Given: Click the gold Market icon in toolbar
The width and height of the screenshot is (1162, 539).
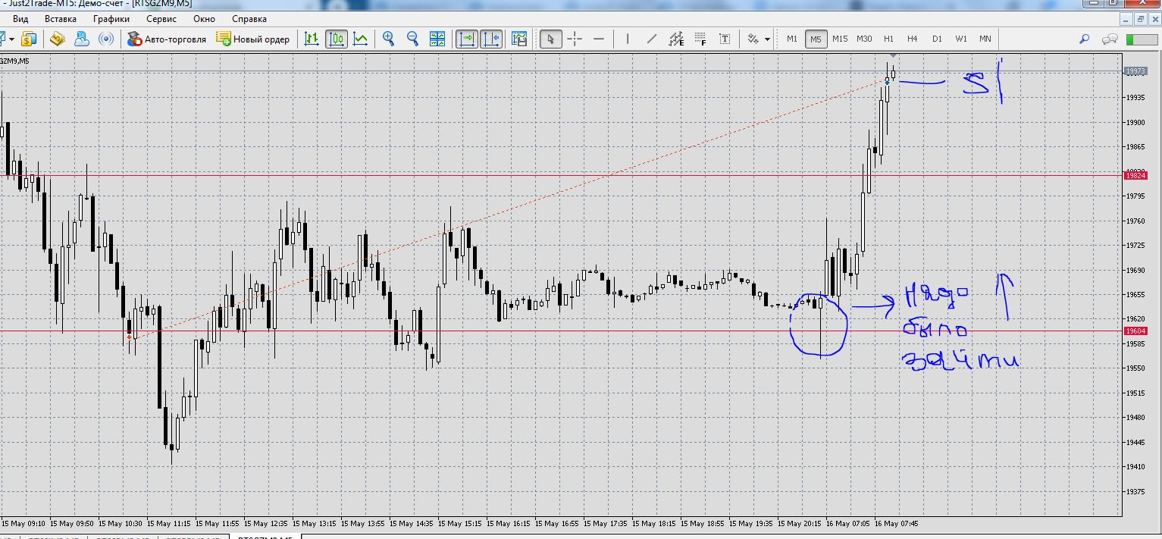Looking at the screenshot, I should [x=58, y=39].
